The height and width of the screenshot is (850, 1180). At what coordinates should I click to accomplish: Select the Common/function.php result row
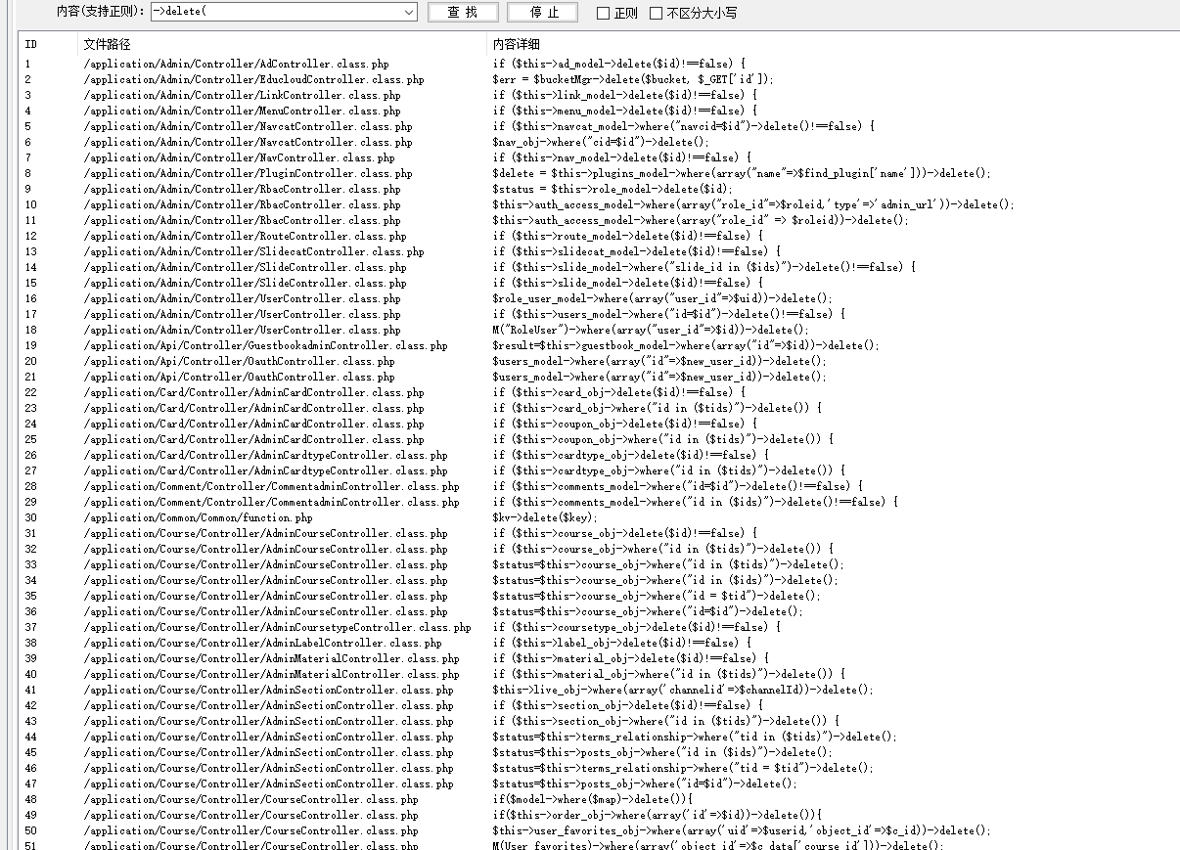coord(597,517)
